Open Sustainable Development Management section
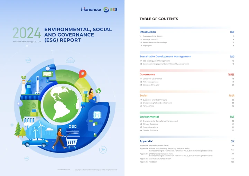This screenshot has height=176, width=249. [165, 57]
